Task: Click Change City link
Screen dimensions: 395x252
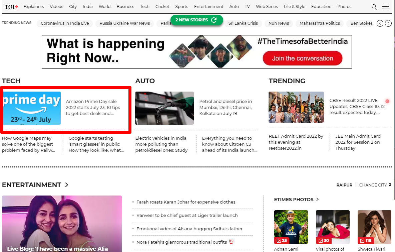Action: coord(373,185)
